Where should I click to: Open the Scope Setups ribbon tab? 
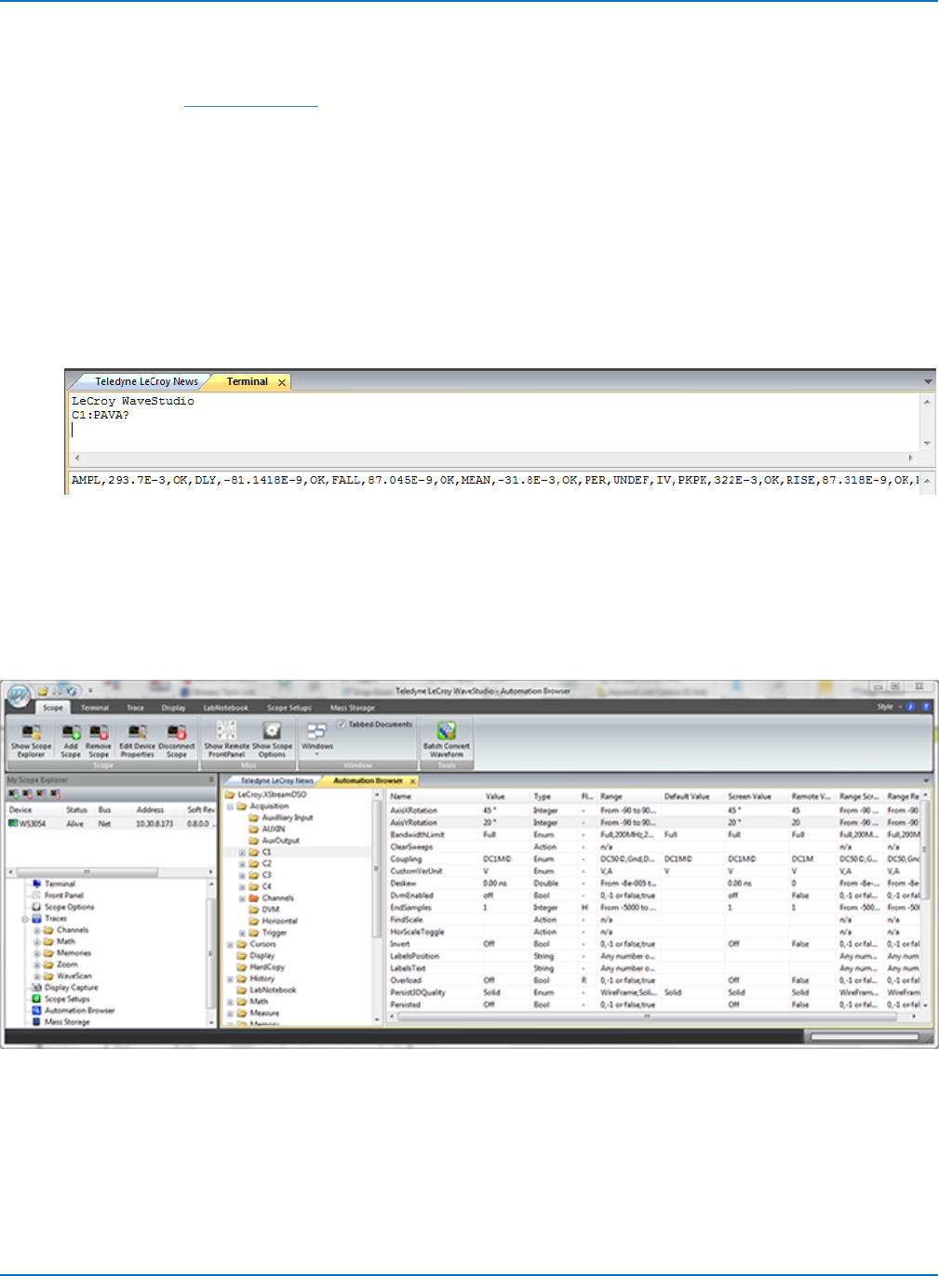tap(289, 708)
